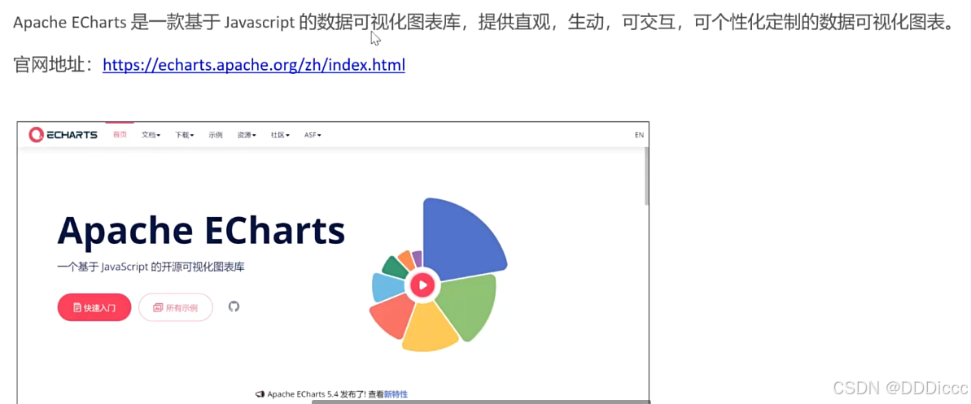971x404 pixels.
Task: Open the GitHub icon link
Action: click(234, 306)
